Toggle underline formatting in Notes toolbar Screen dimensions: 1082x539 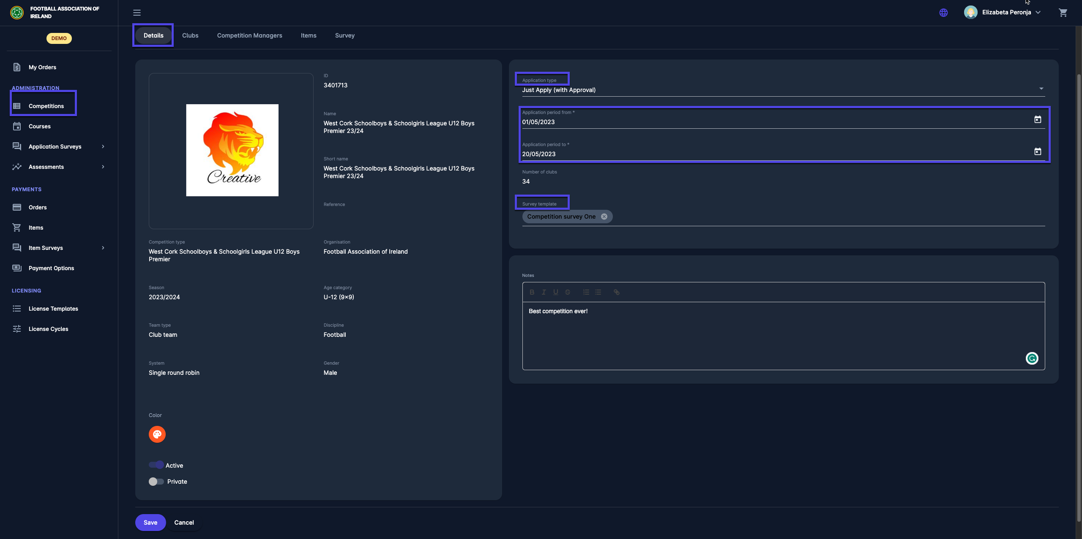coord(555,292)
